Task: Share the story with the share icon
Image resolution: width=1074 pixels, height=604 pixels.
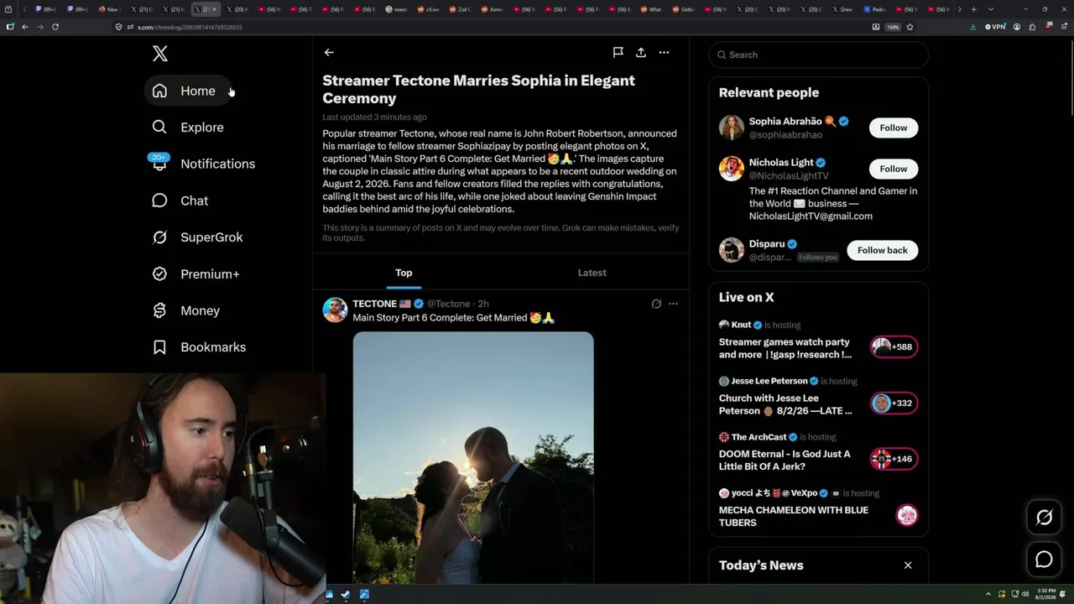Action: click(641, 52)
